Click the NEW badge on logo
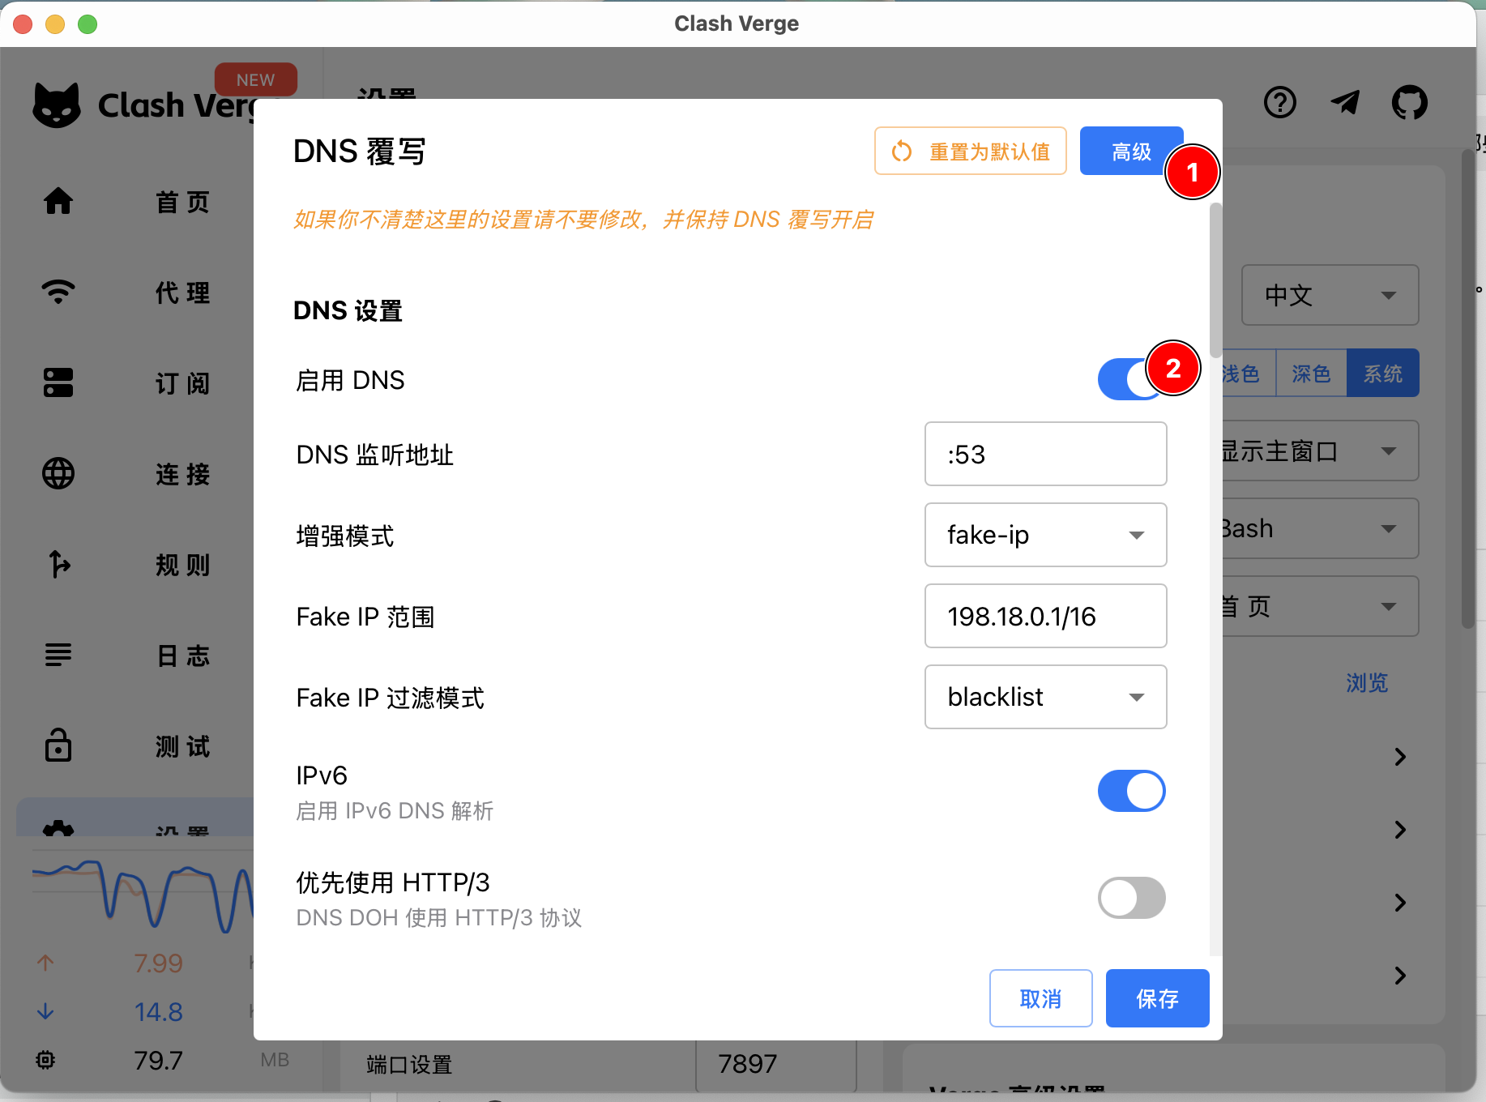The width and height of the screenshot is (1486, 1102). [256, 79]
